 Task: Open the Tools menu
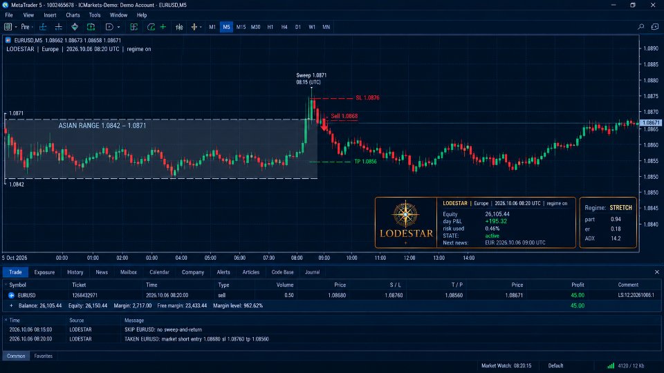(95, 15)
